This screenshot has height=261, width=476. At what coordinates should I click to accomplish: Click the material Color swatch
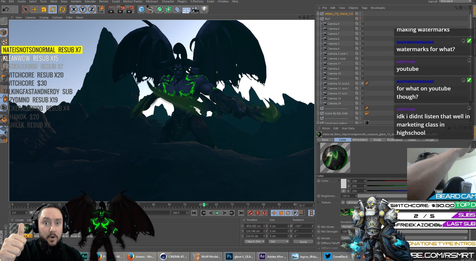tap(344, 184)
